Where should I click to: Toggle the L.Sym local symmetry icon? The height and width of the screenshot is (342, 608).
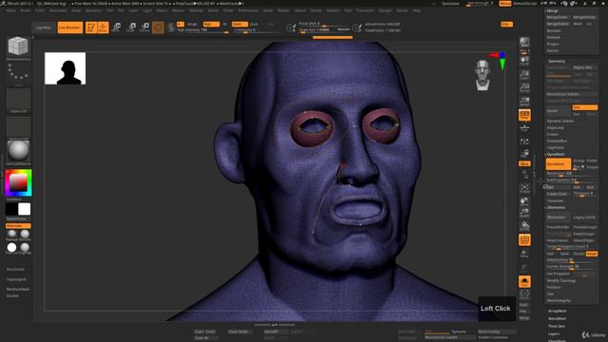tap(524, 142)
